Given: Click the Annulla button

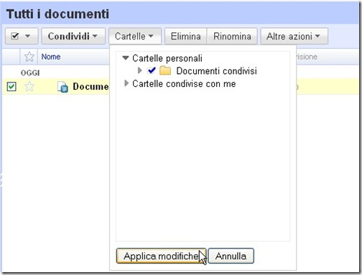Looking at the screenshot, I should tap(231, 256).
